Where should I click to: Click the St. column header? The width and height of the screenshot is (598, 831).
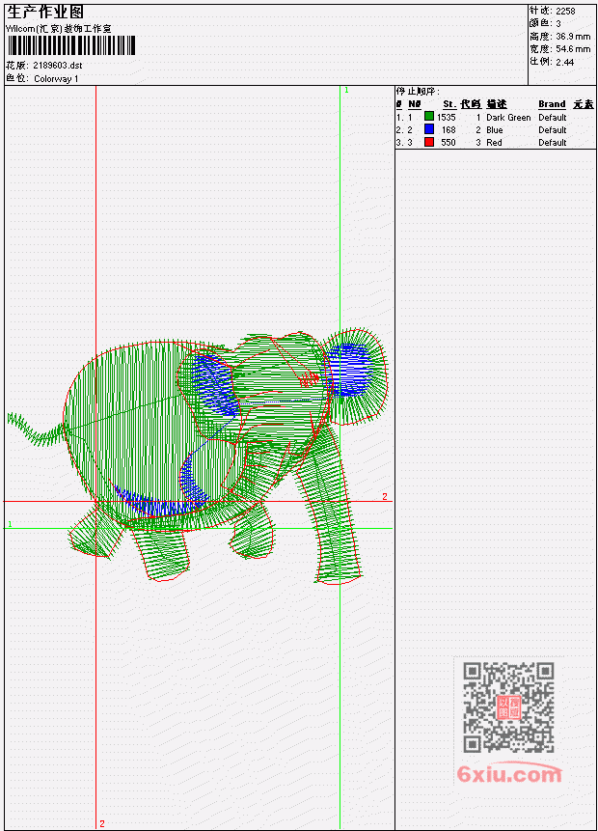[449, 104]
